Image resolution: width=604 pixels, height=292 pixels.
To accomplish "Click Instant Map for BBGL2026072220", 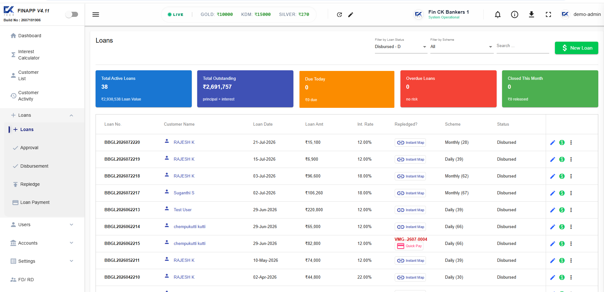I will point(410,143).
